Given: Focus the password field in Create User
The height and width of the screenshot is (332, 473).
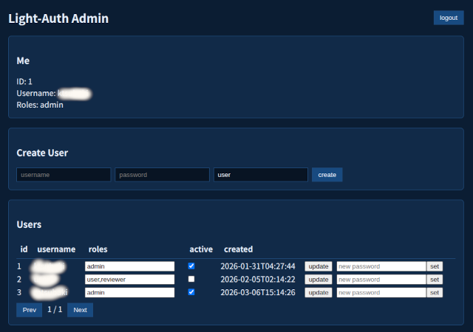Looking at the screenshot, I should tap(162, 175).
